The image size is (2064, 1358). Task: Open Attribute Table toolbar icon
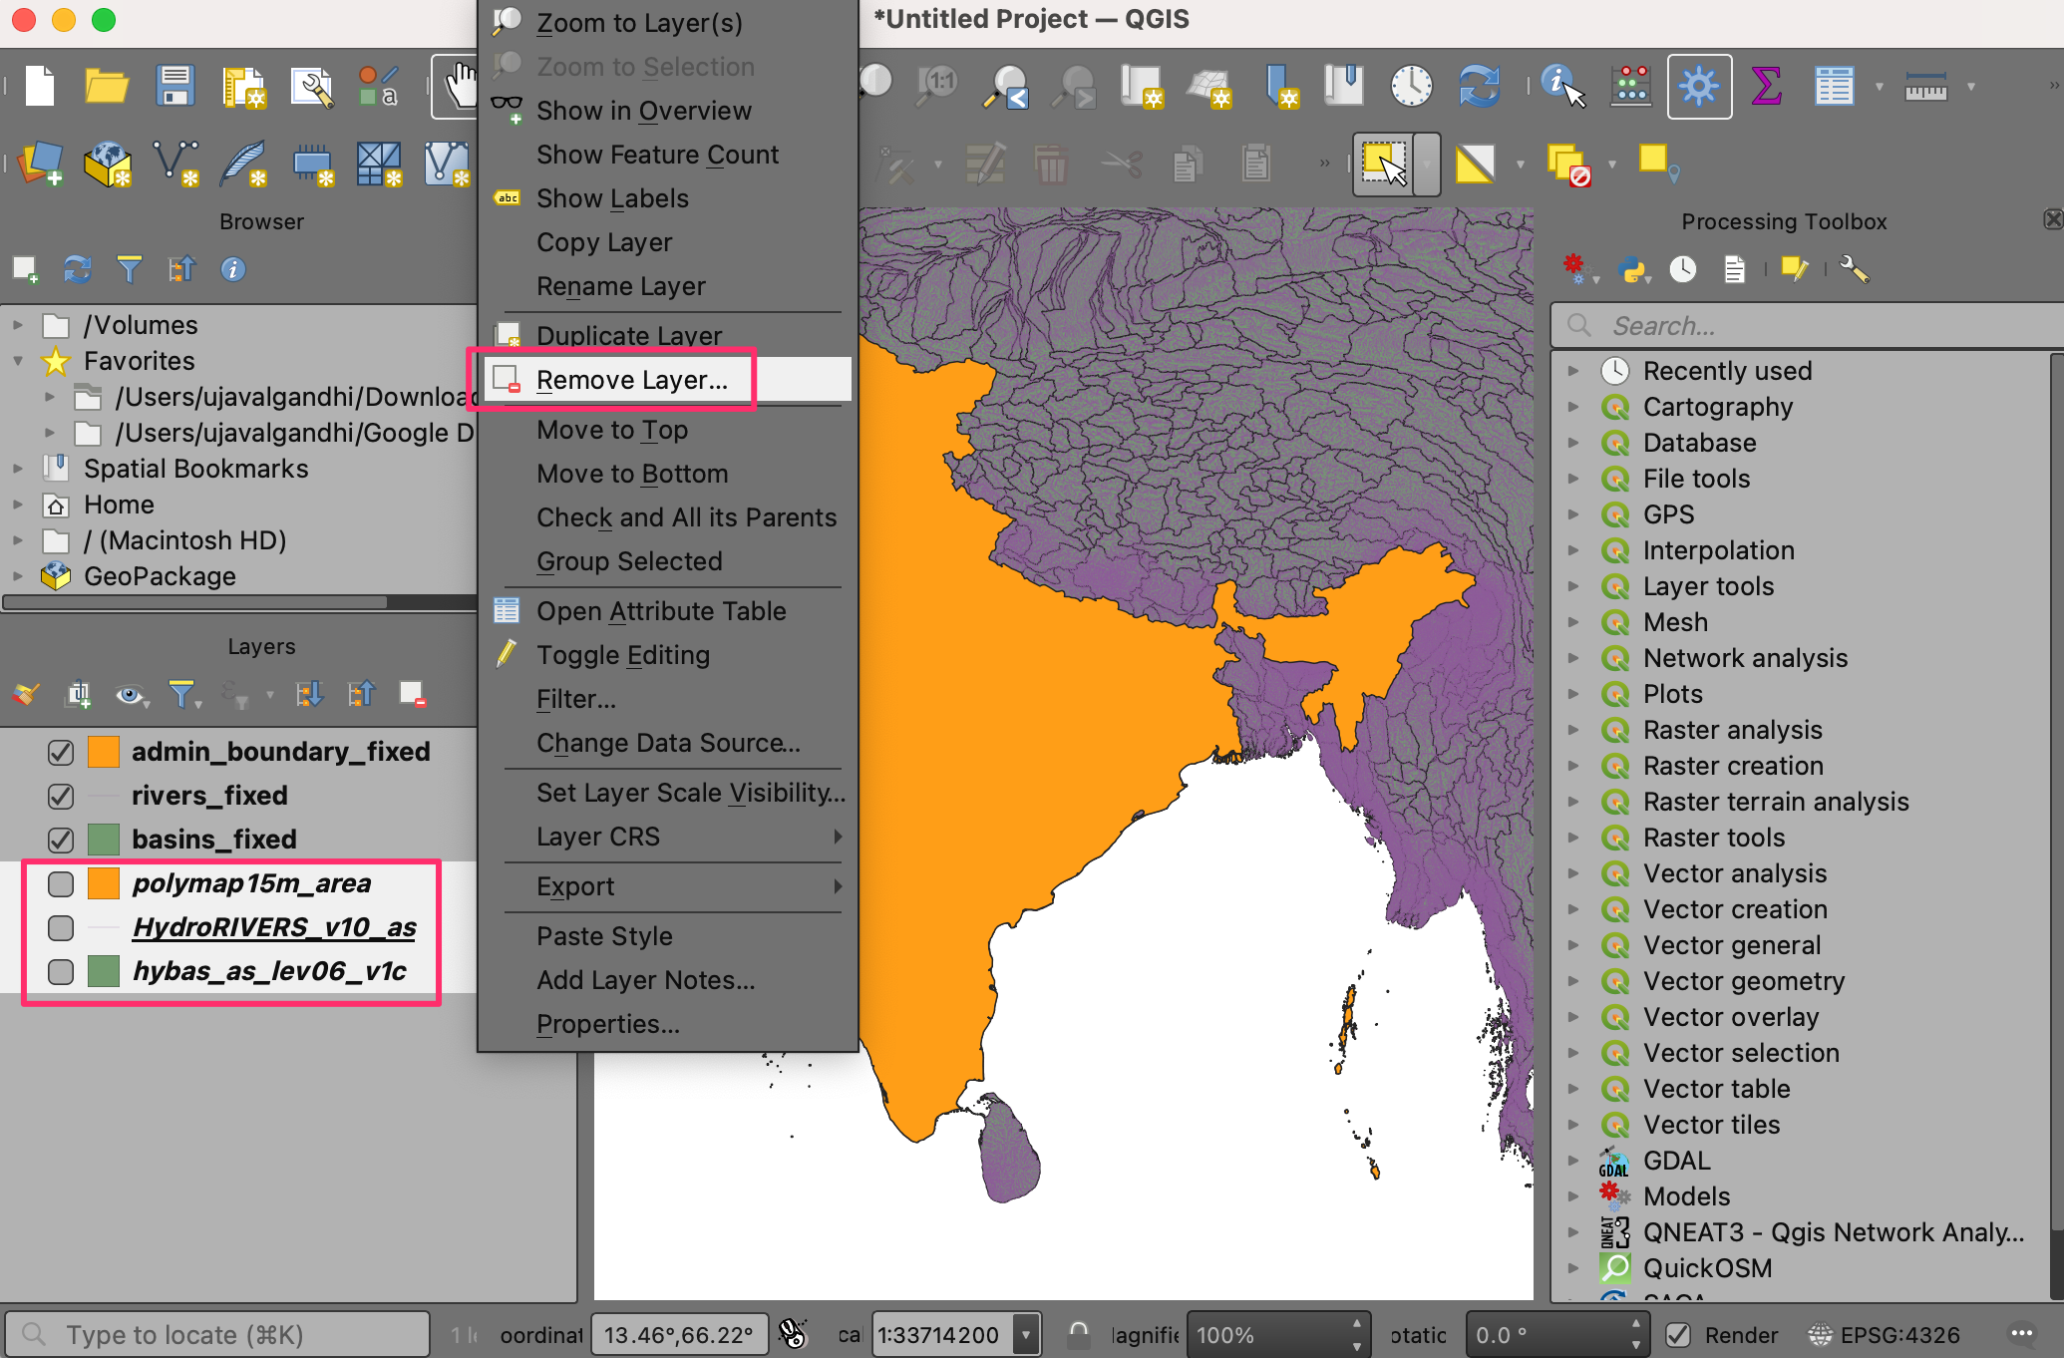[x=1833, y=87]
